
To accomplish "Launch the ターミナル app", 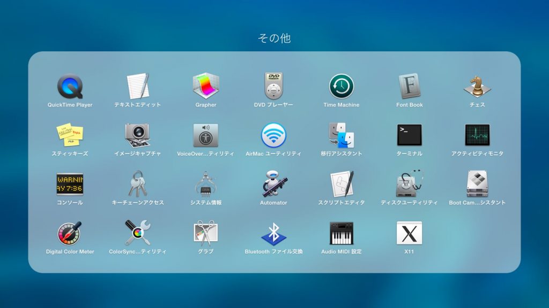I will [409, 135].
